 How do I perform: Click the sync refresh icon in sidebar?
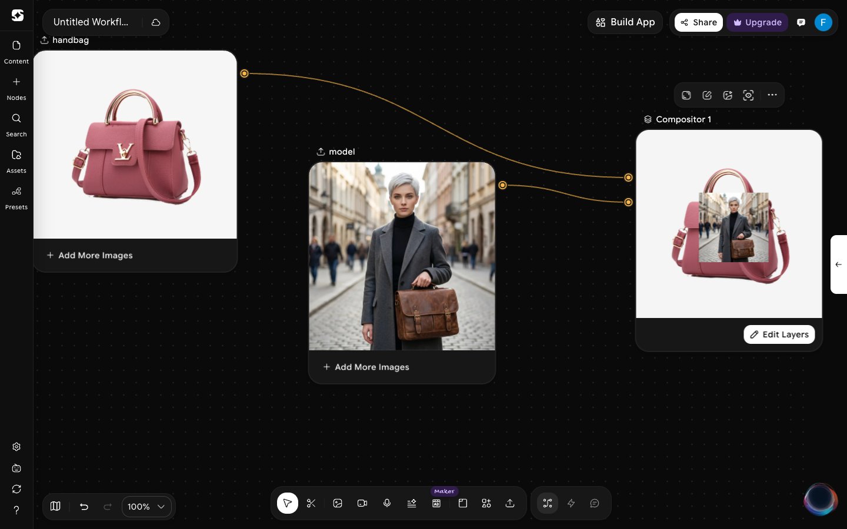(16, 489)
